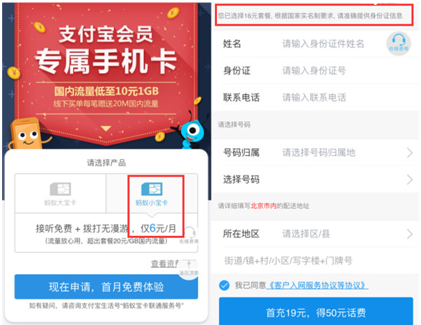Open the 查看资费 details link

coord(164,264)
